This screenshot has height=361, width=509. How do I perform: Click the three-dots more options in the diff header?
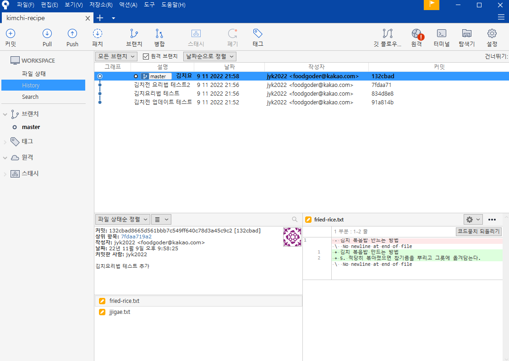pos(492,219)
